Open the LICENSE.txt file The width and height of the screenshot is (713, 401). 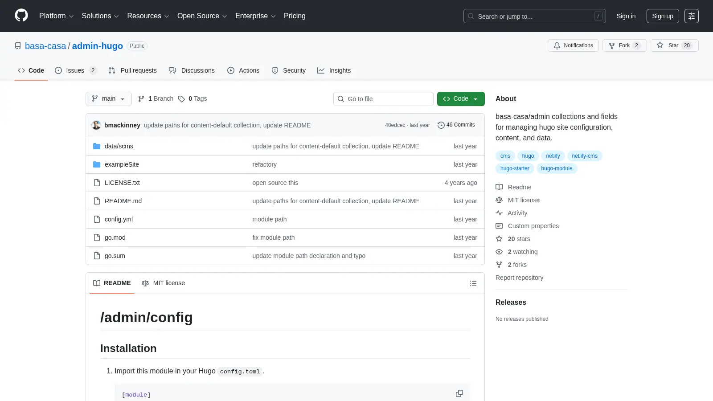(122, 183)
